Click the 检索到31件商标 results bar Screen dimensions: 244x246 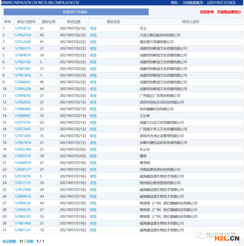[76, 12]
